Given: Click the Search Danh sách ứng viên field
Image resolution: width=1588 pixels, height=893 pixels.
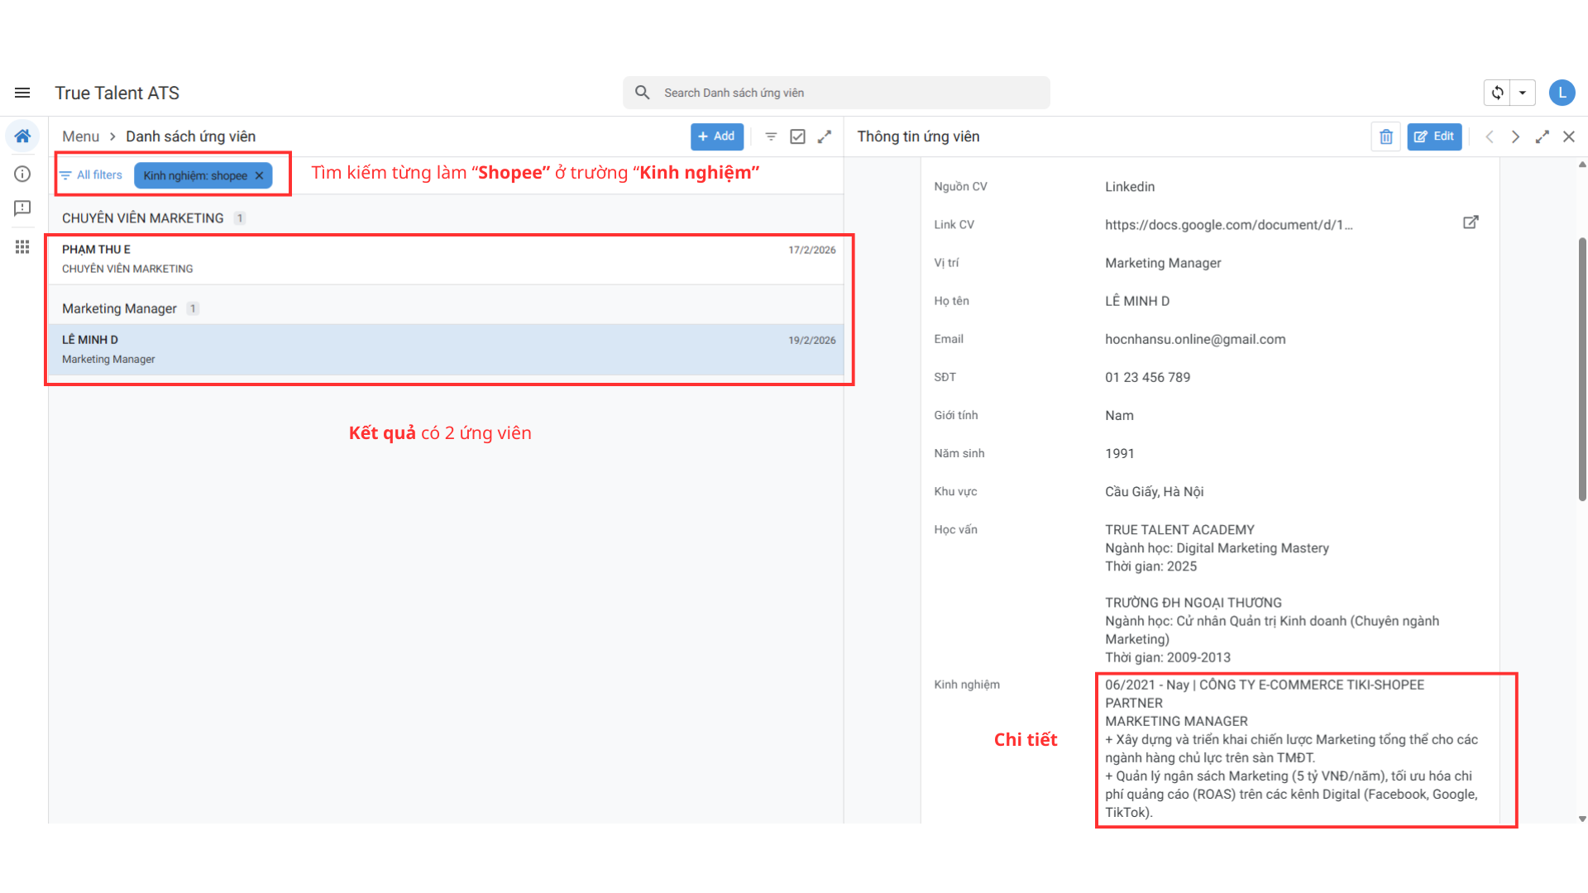Looking at the screenshot, I should pyautogui.click(x=835, y=93).
